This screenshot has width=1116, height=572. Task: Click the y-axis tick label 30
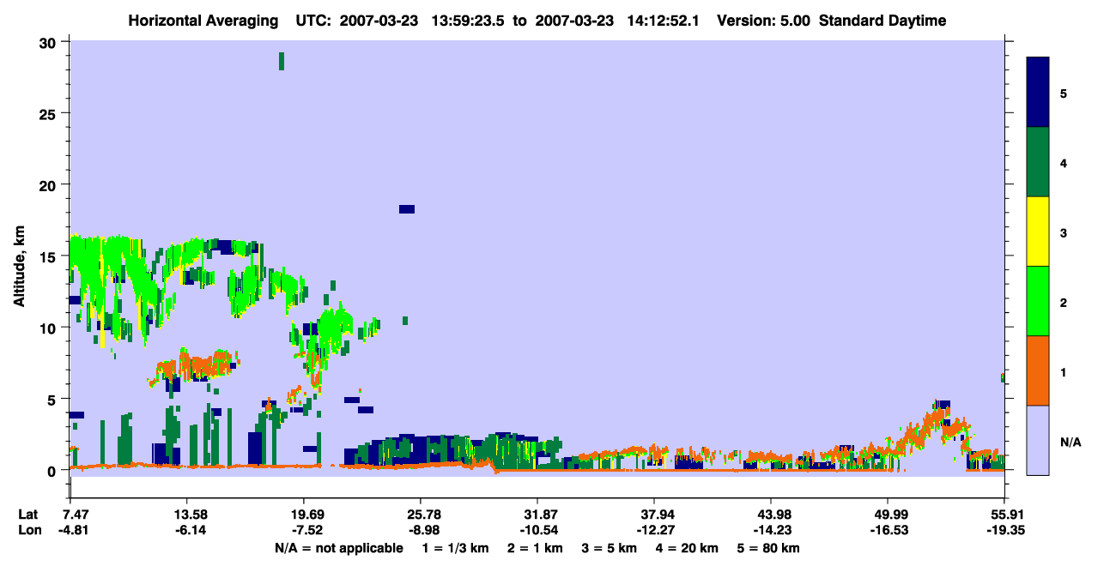click(x=49, y=42)
